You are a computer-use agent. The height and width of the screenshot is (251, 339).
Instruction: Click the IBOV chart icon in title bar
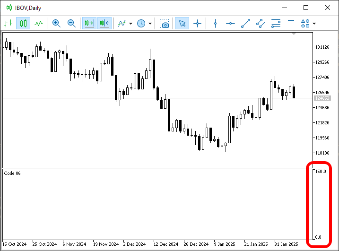[x=9, y=8]
